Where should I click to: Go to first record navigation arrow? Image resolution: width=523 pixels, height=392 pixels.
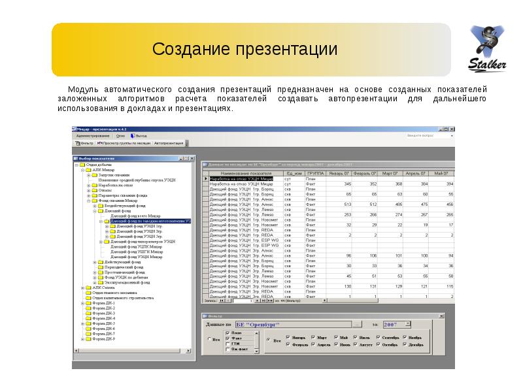point(221,301)
